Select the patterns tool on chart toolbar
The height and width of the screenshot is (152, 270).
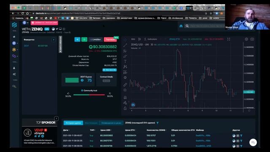[x=125, y=67]
